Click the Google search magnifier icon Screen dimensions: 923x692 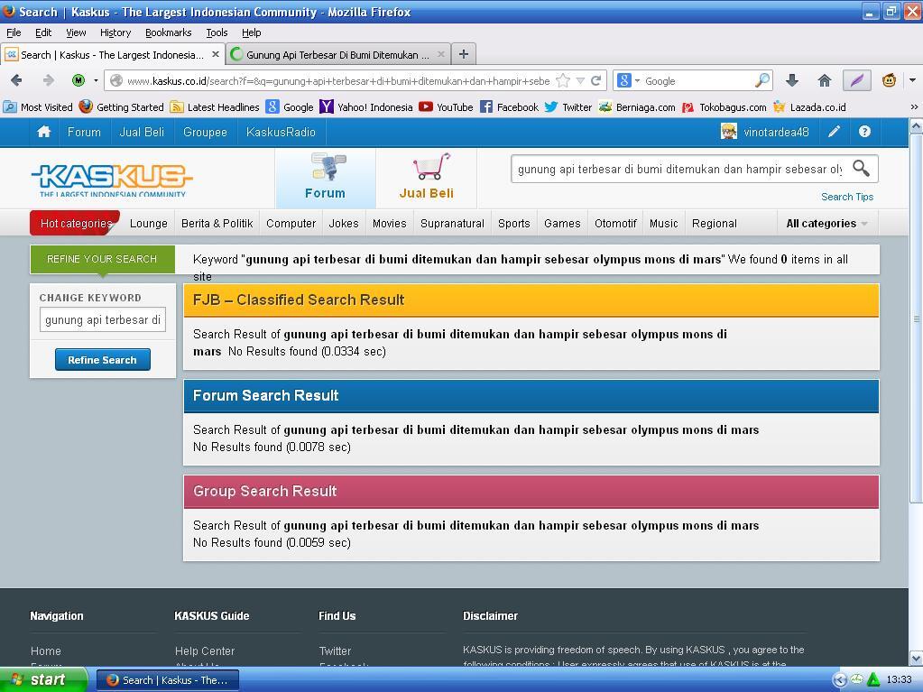click(x=761, y=80)
